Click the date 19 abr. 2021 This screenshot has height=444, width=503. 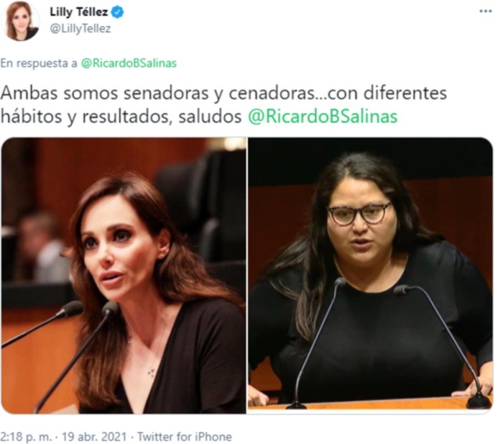click(x=94, y=437)
